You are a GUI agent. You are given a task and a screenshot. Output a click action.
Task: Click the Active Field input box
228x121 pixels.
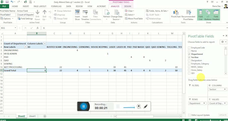tap(25, 15)
